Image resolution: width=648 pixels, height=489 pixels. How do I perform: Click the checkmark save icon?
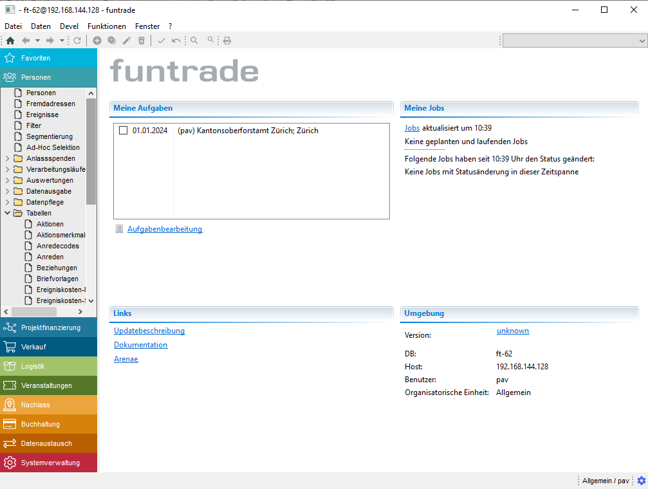(162, 41)
